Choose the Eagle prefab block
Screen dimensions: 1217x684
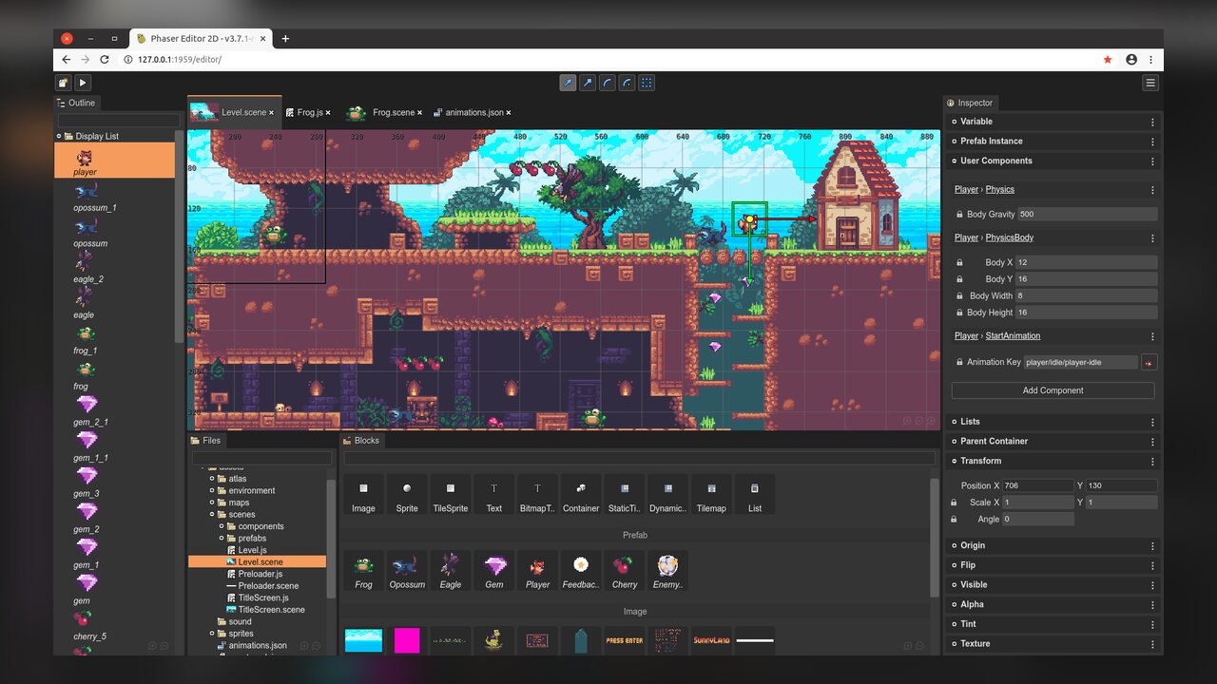[451, 571]
